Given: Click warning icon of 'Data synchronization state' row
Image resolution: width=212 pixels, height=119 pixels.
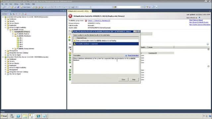Looking at the screenshot, I should [75, 40].
